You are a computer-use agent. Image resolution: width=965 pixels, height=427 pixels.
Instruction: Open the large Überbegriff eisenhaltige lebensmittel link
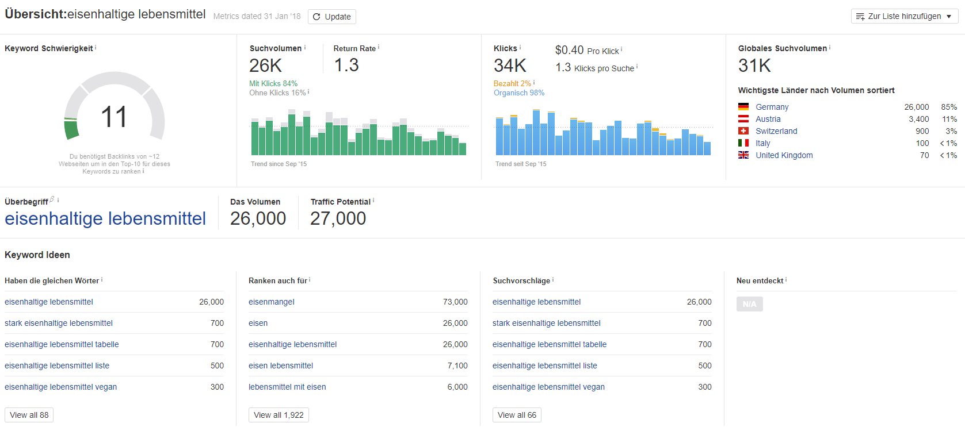click(105, 218)
